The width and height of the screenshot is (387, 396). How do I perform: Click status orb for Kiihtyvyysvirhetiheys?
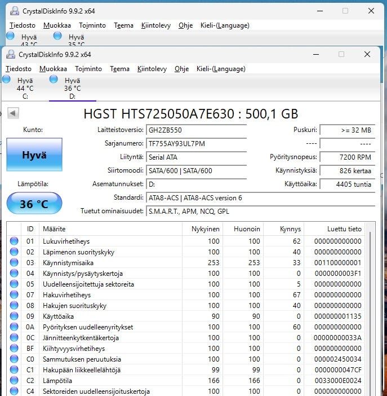(14, 348)
